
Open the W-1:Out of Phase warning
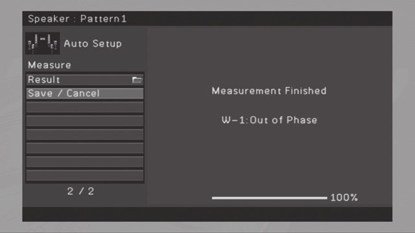click(x=269, y=120)
